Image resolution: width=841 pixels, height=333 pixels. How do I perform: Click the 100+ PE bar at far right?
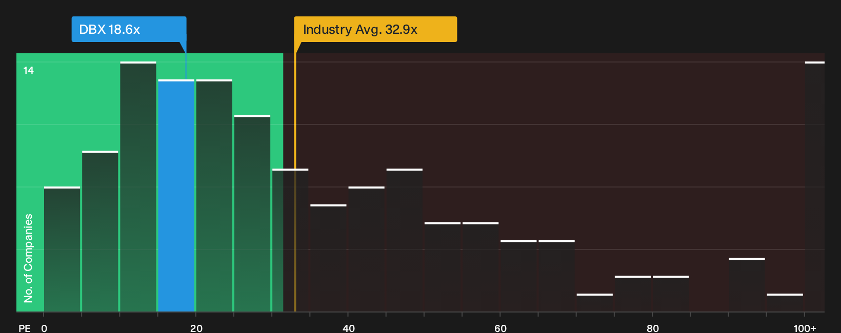(815, 187)
